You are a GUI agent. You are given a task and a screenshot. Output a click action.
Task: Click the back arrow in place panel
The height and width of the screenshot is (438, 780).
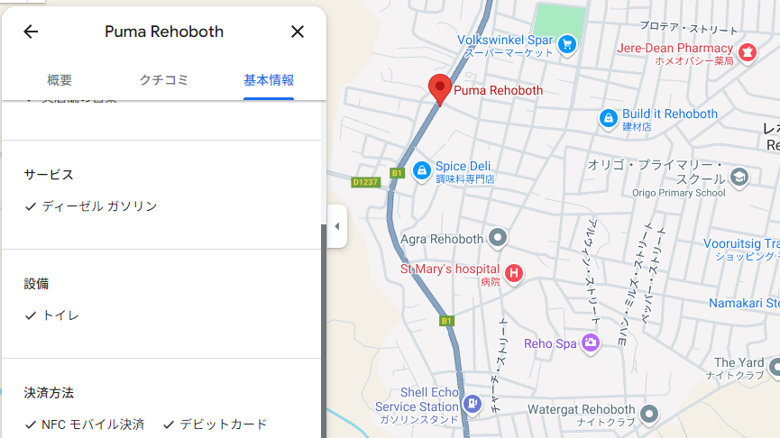31,32
